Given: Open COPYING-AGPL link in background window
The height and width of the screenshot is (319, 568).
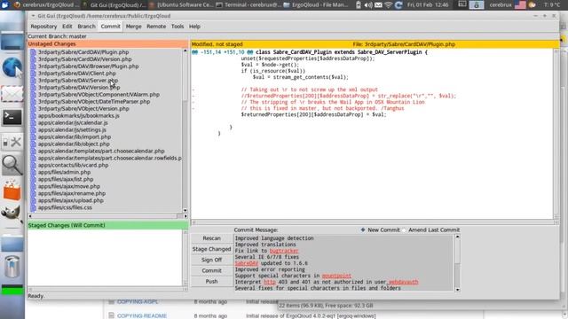Looking at the screenshot, I should 138,301.
